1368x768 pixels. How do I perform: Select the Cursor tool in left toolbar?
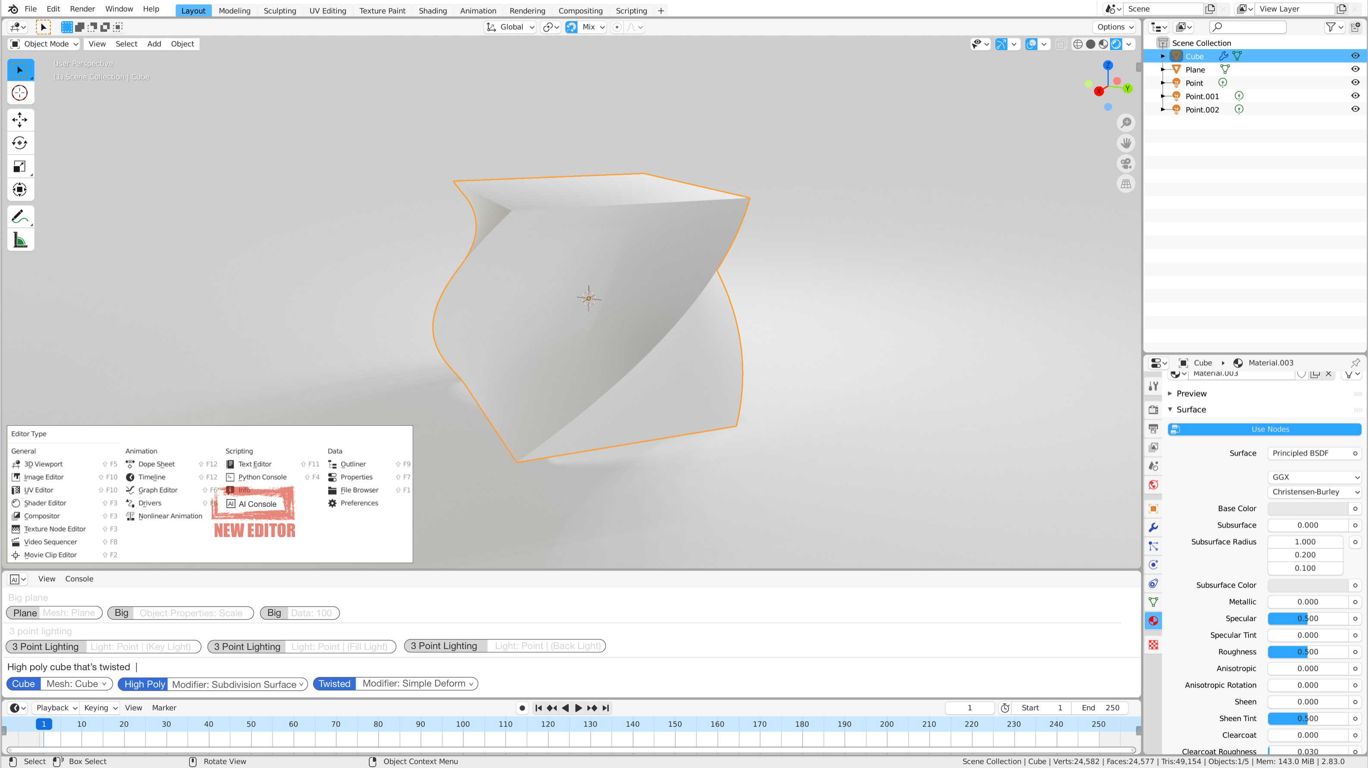coord(20,93)
